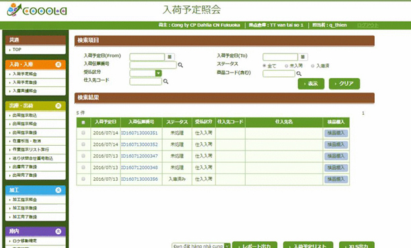Click the ステータス column header

[177, 122]
